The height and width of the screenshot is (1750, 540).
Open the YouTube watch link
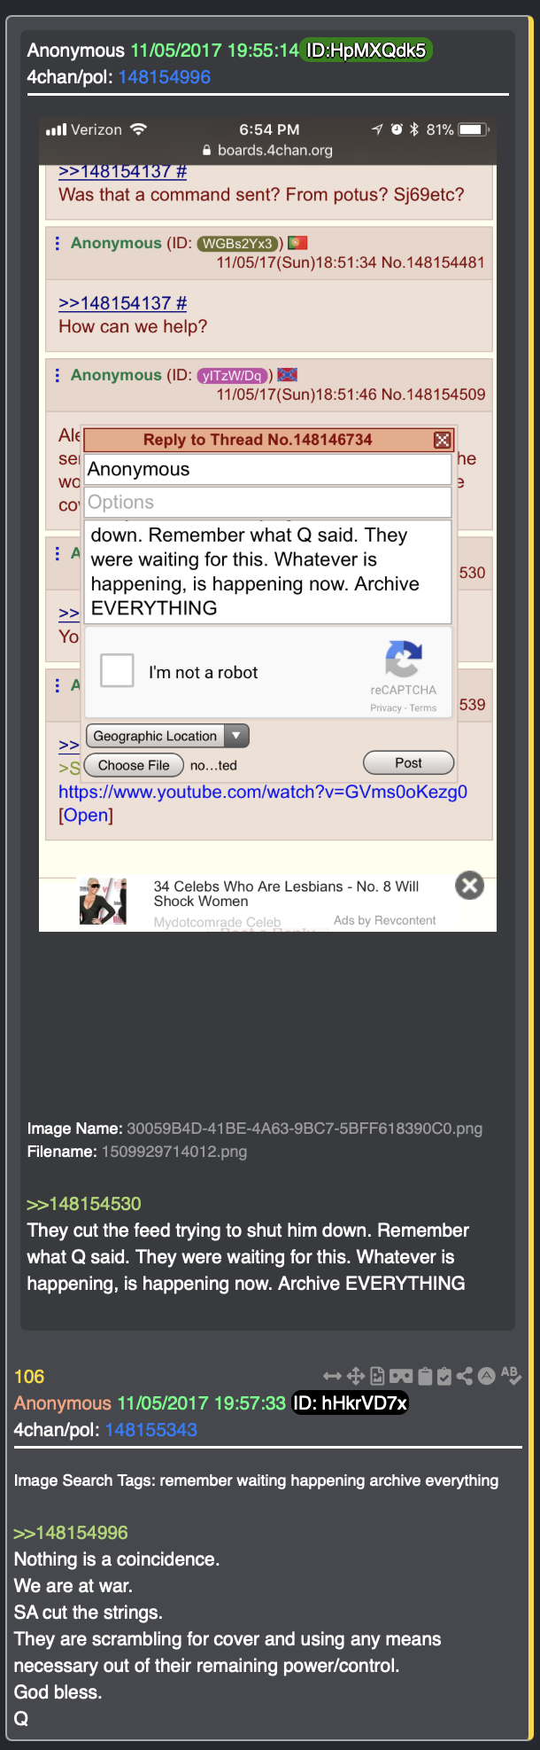tap(263, 792)
